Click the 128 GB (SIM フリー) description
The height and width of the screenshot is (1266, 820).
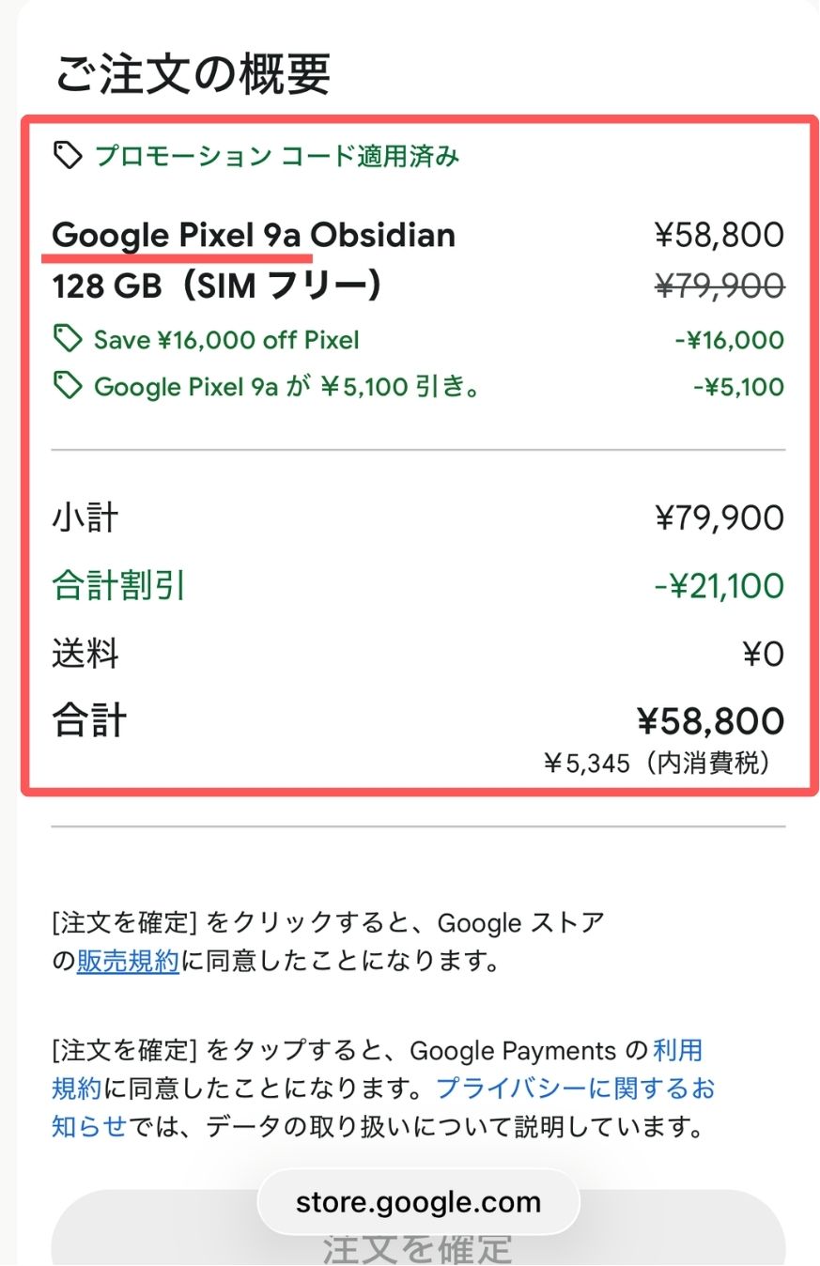click(x=218, y=286)
